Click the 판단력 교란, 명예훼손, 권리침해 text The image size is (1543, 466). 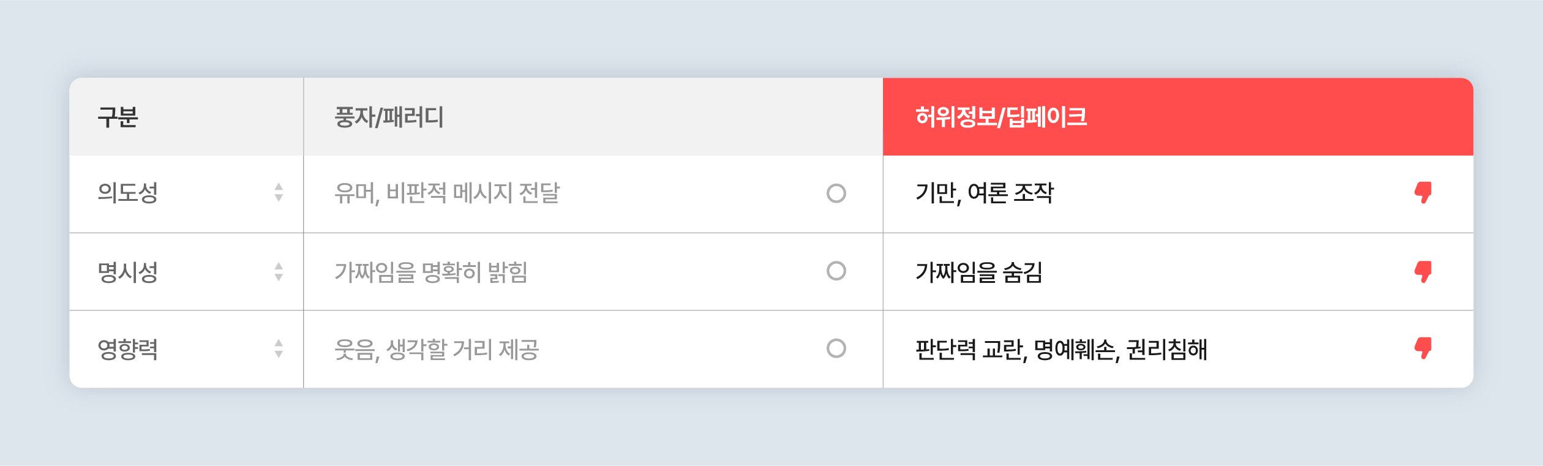(x=1061, y=350)
